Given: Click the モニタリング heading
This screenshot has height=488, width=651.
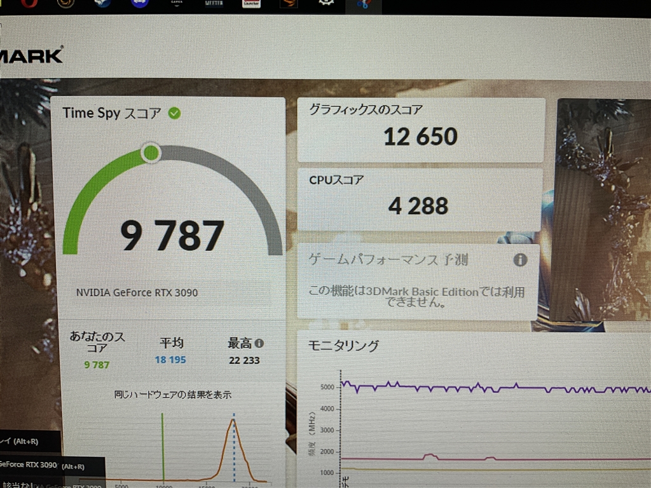Looking at the screenshot, I should [x=343, y=346].
